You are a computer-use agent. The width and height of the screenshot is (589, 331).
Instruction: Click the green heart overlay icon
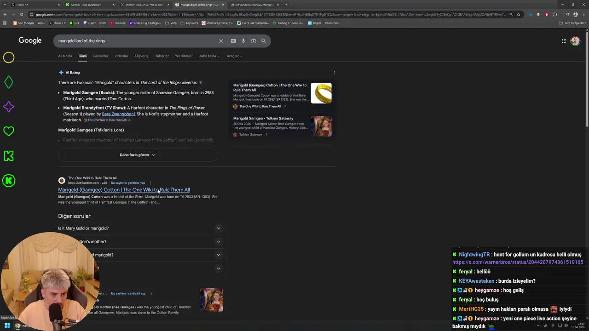[9, 131]
